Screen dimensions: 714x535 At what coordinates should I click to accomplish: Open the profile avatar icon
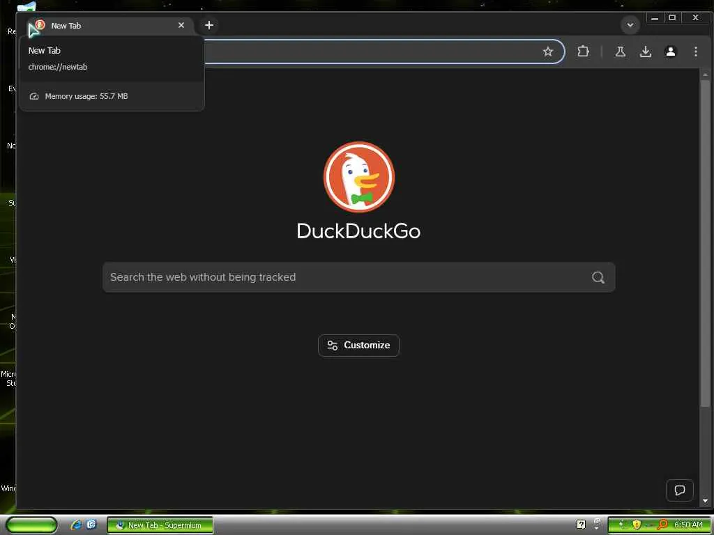tap(670, 52)
